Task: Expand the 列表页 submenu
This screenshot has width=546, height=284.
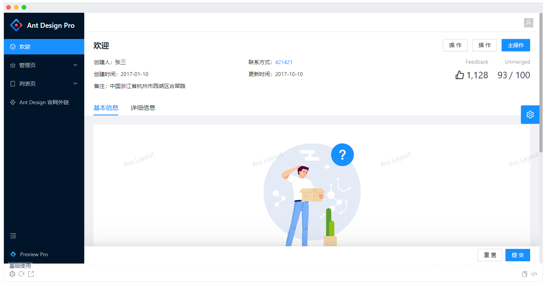Action: (x=44, y=84)
